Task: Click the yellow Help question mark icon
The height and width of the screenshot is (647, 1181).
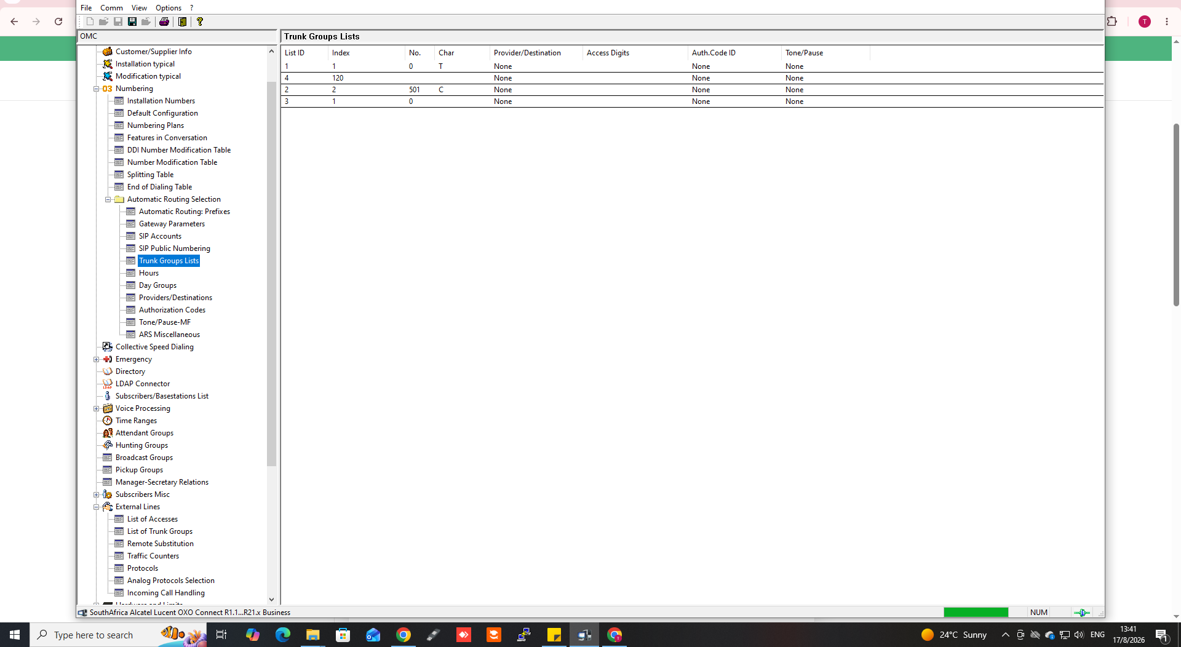Action: point(200,22)
